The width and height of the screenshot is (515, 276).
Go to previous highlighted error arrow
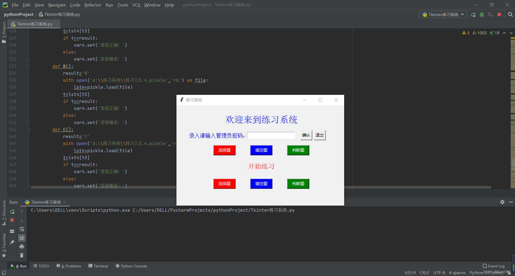click(x=504, y=33)
